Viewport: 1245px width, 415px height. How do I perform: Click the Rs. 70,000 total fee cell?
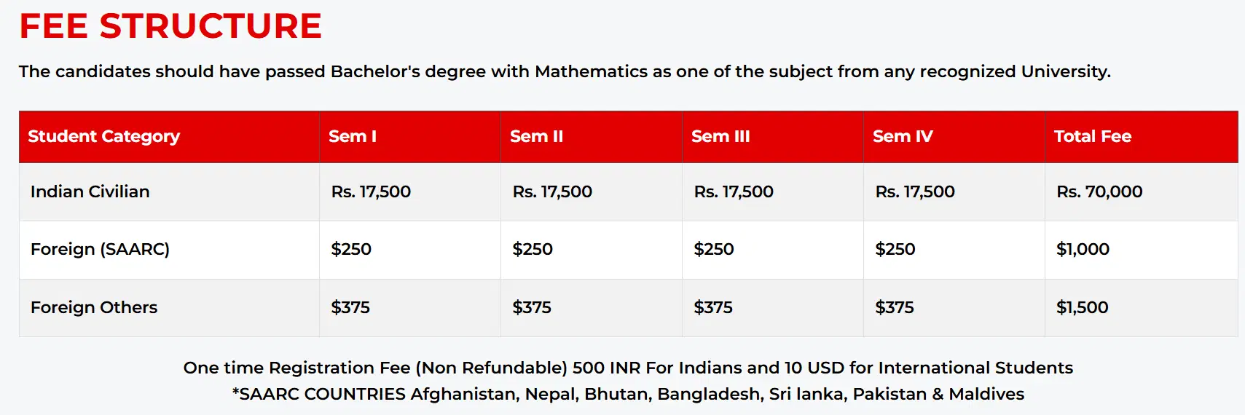(x=1099, y=191)
